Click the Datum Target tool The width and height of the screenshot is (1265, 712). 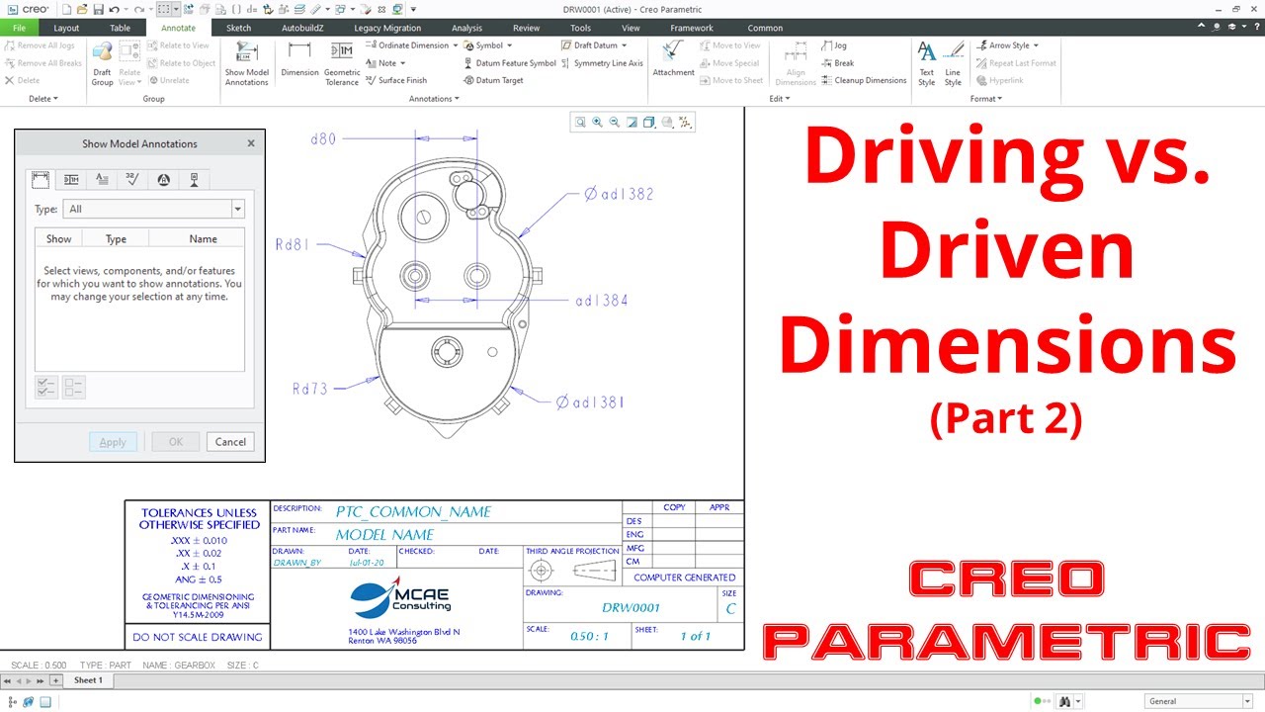[493, 80]
